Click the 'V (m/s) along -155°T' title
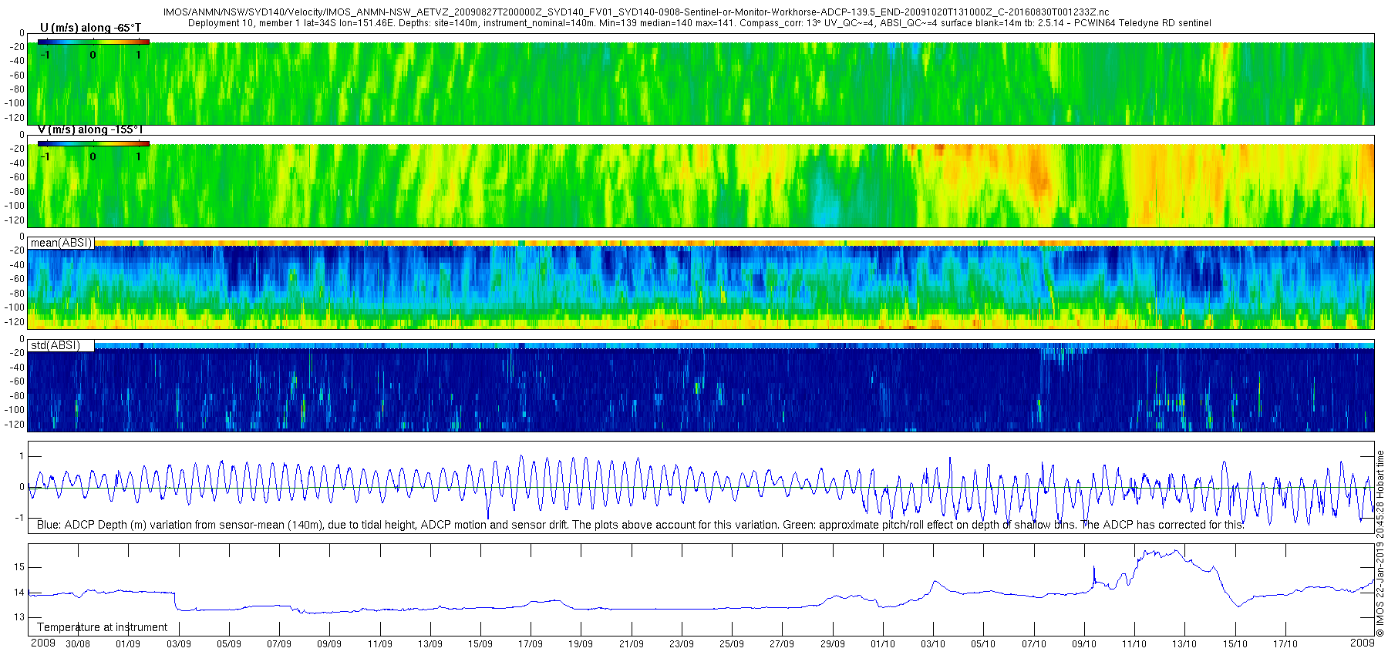1388x655 pixels. (x=90, y=129)
